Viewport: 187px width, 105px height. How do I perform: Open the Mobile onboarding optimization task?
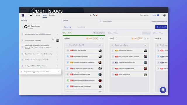84,80
